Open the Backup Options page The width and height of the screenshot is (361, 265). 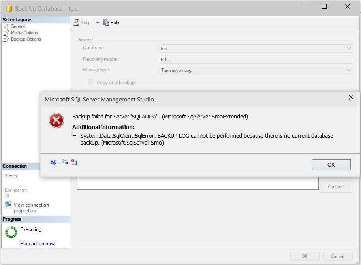(26, 39)
